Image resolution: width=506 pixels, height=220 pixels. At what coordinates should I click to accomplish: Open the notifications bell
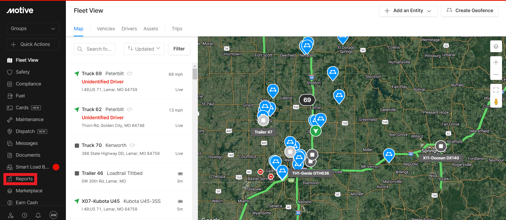click(38, 215)
